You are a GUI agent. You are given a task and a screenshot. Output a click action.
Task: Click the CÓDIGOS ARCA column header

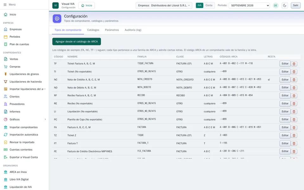click(x=229, y=57)
